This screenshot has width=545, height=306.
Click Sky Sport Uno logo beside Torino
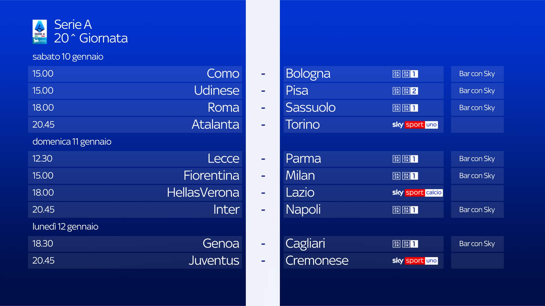tap(415, 125)
